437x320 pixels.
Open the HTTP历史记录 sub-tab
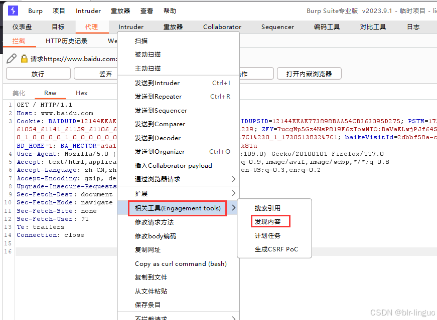(x=67, y=41)
